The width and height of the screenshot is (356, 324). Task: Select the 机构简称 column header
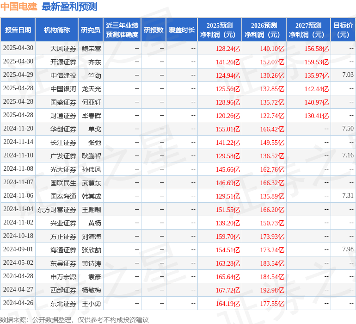pyautogui.click(x=57, y=30)
